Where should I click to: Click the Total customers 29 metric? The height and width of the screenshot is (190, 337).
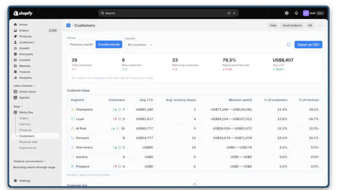tap(75, 60)
